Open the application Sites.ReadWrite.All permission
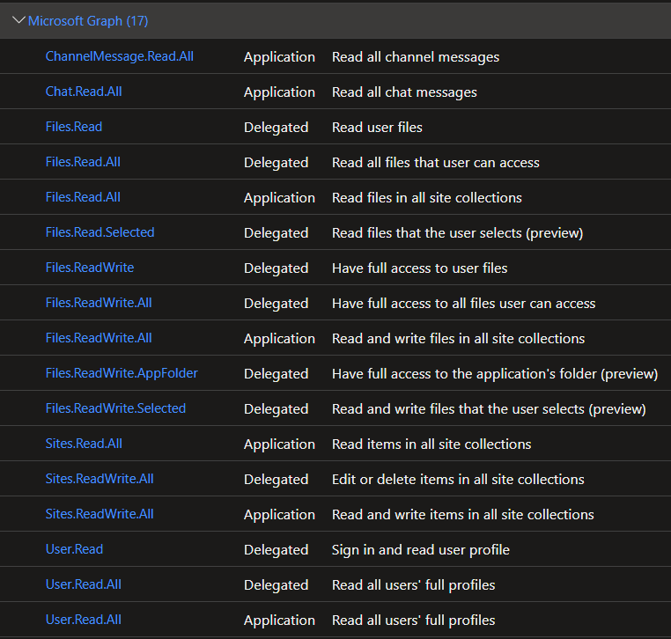The image size is (671, 639). [100, 514]
